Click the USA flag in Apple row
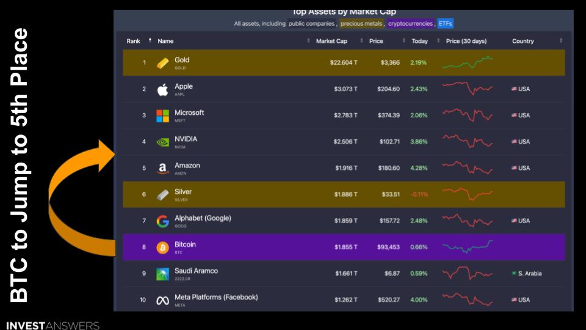The image size is (586, 330). point(514,89)
